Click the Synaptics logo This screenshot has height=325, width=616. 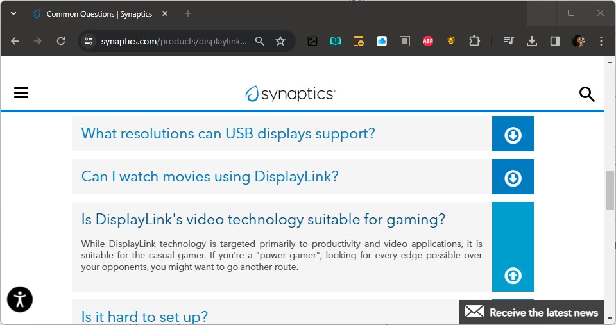(x=290, y=94)
